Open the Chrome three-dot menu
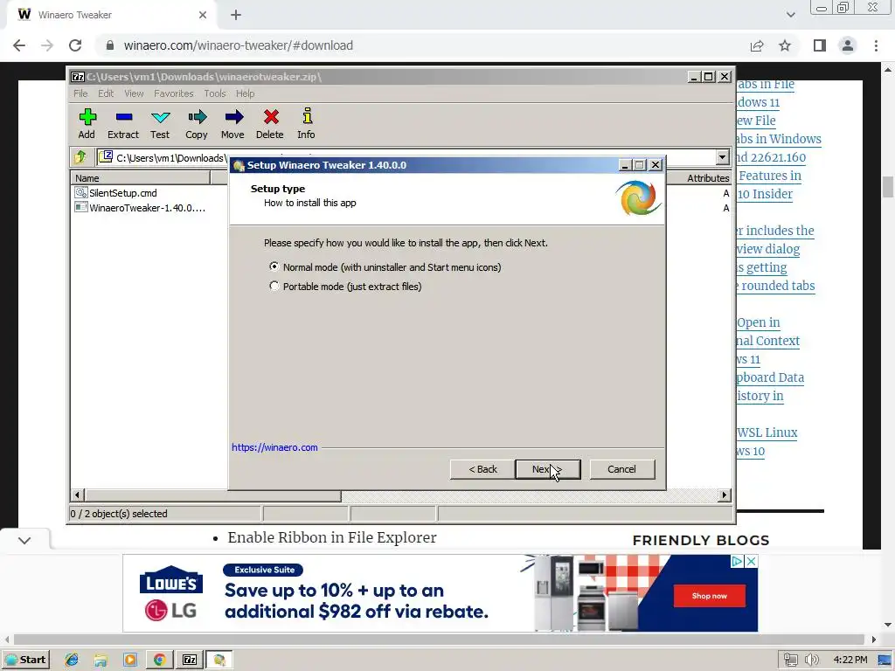 click(876, 45)
